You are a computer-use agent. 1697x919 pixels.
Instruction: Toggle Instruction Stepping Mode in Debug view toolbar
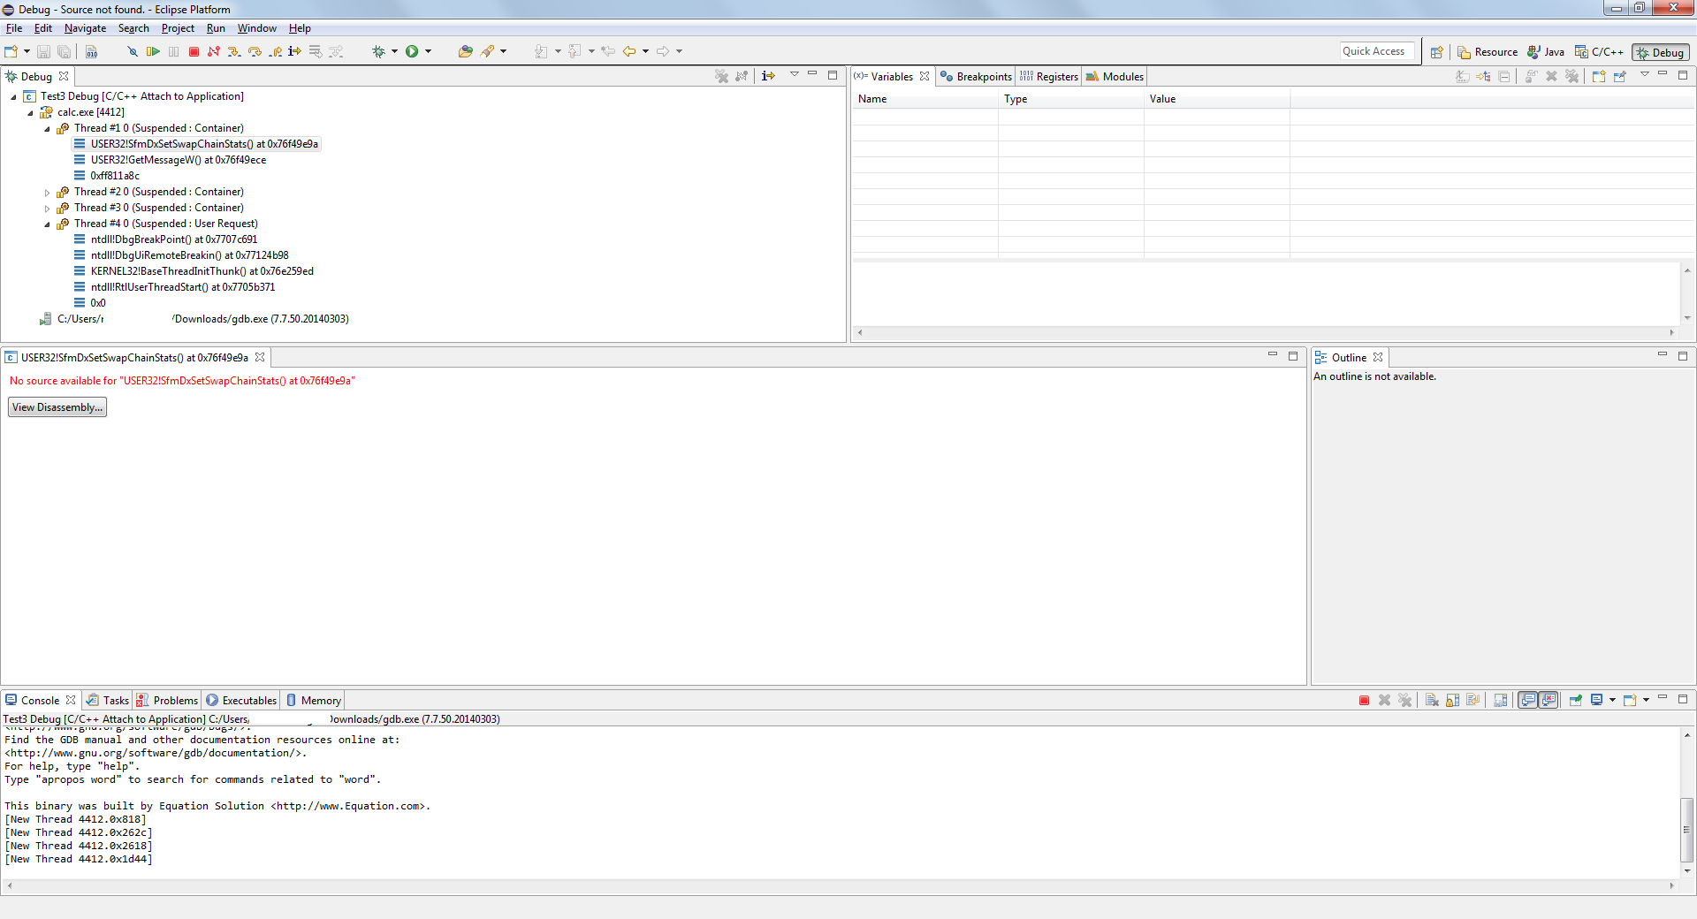[769, 76]
